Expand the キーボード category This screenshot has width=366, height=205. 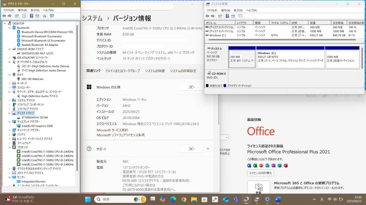pos(10,83)
